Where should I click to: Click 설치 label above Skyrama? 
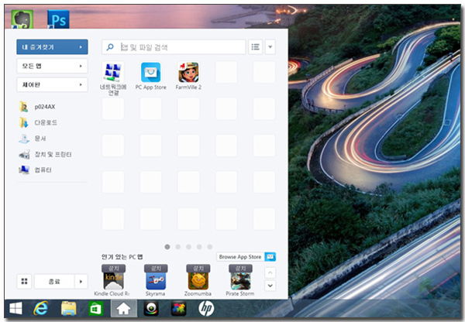156,269
